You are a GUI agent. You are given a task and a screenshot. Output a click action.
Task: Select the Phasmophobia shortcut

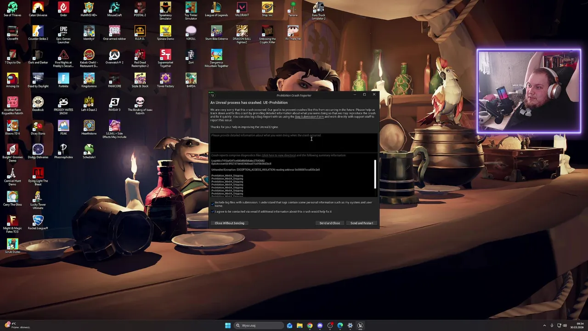click(63, 152)
